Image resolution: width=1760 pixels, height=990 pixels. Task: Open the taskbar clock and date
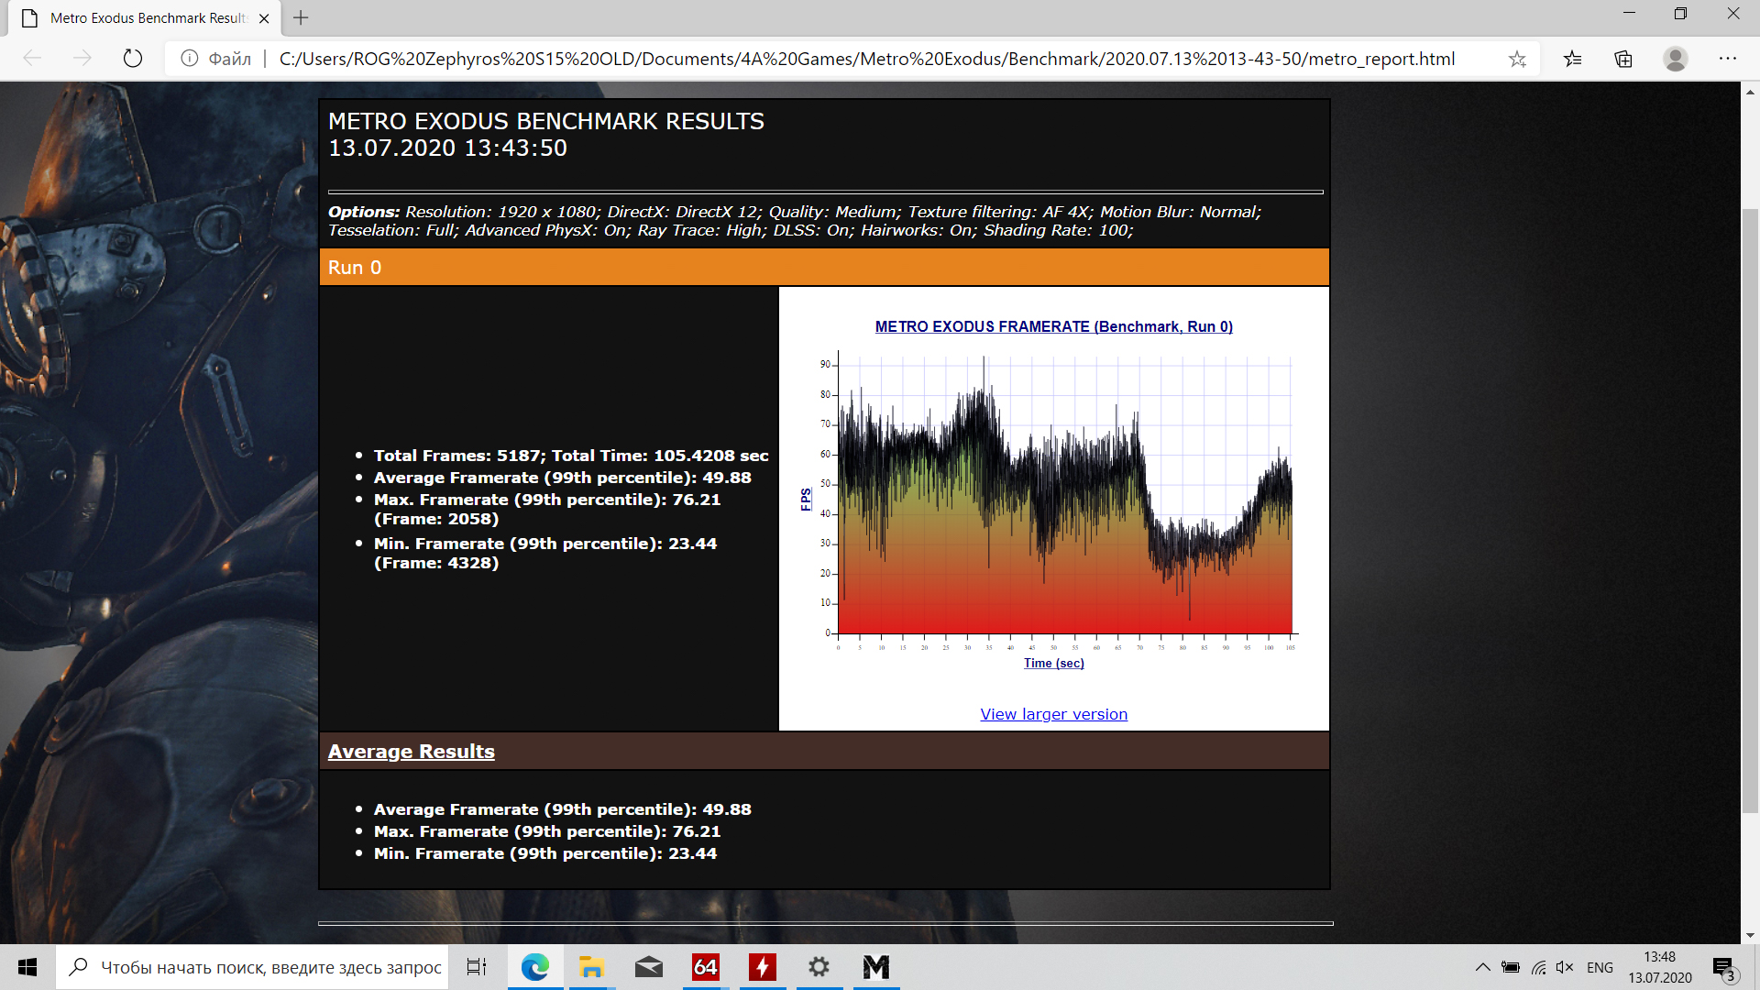click(1660, 967)
